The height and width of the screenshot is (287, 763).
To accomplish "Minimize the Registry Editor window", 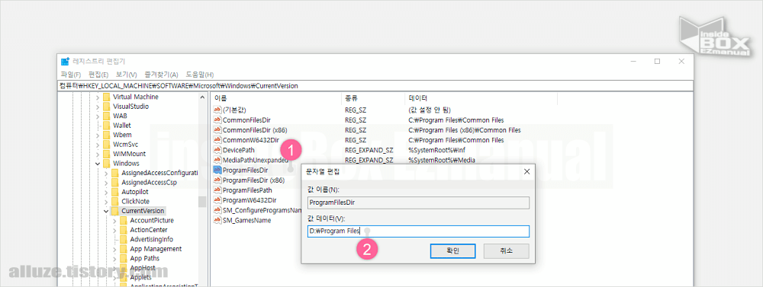I will click(633, 61).
